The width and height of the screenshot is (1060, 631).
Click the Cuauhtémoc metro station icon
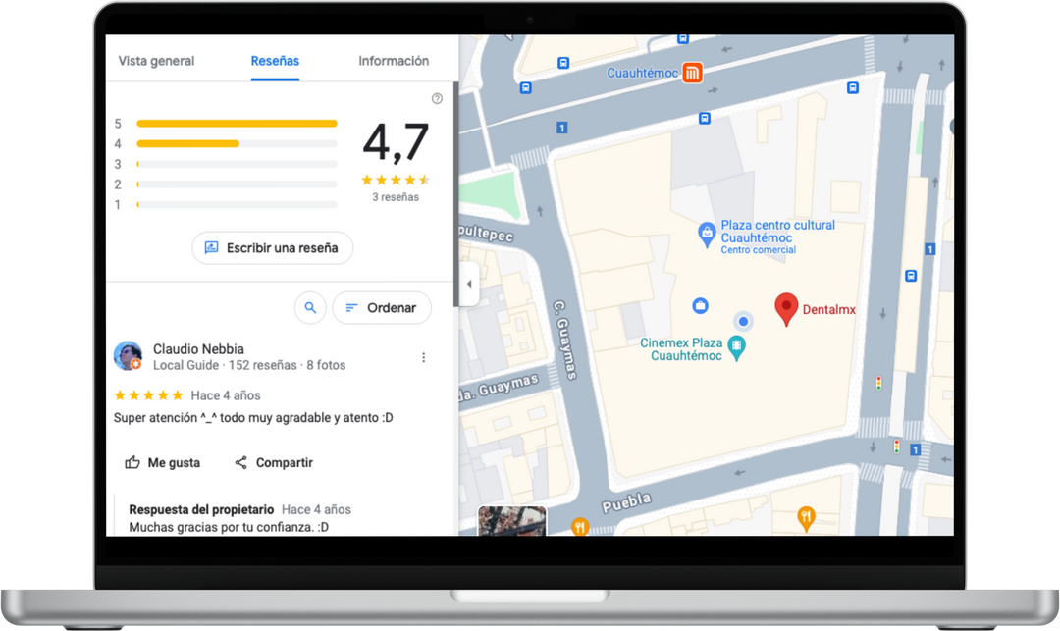692,73
